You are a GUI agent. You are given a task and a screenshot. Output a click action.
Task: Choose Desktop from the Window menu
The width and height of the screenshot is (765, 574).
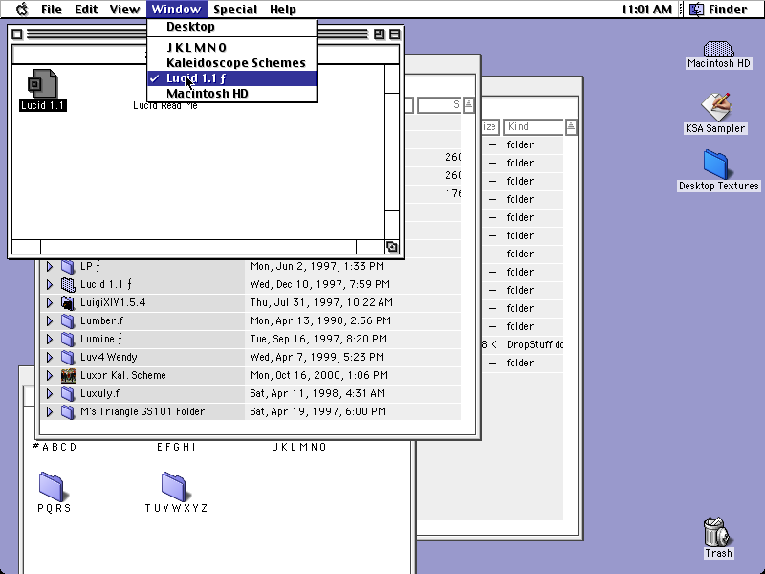(x=232, y=27)
